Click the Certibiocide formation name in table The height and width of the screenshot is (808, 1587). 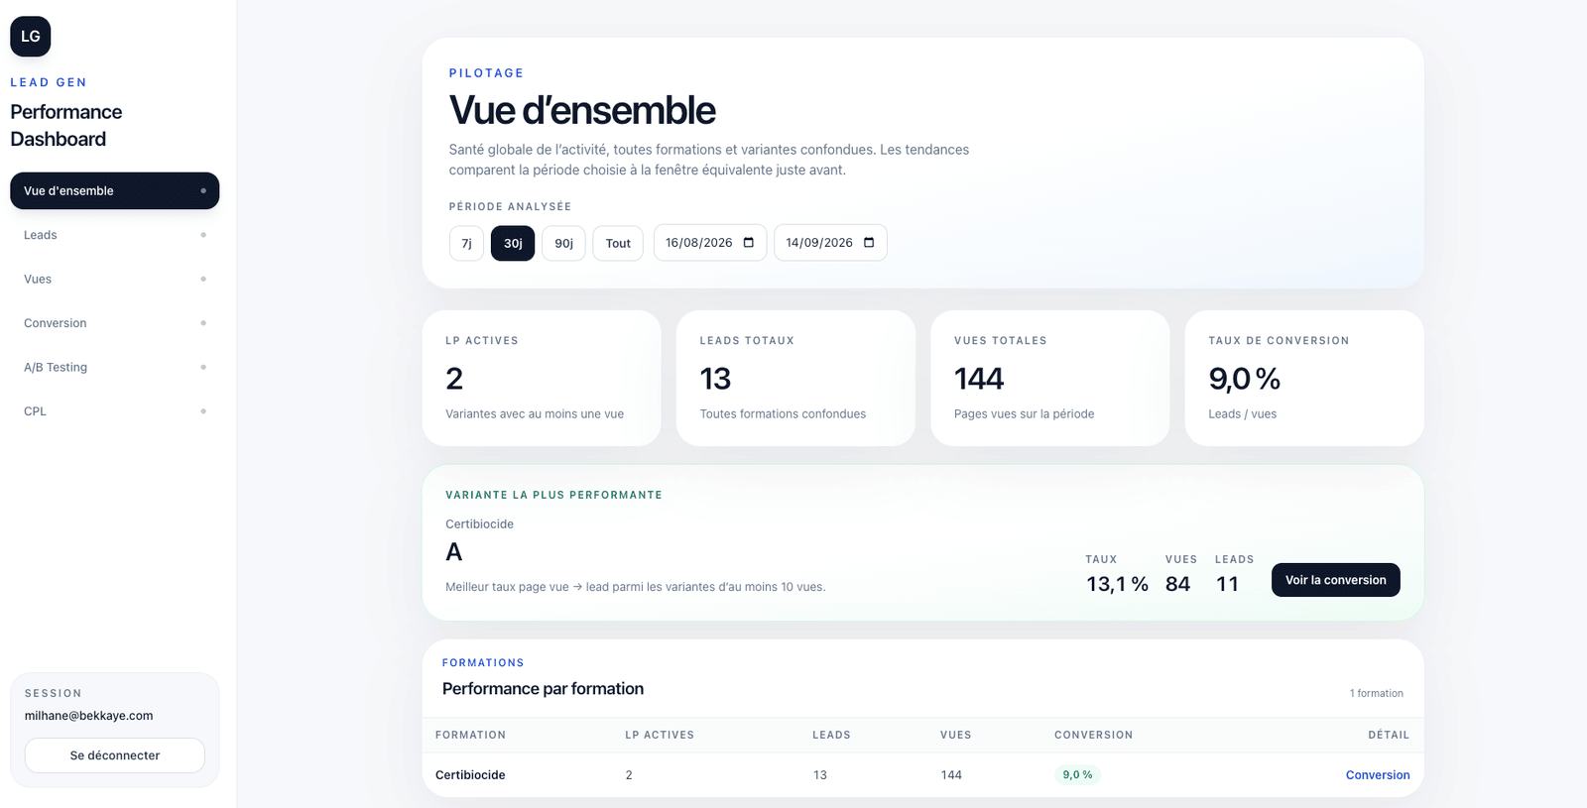(x=470, y=775)
